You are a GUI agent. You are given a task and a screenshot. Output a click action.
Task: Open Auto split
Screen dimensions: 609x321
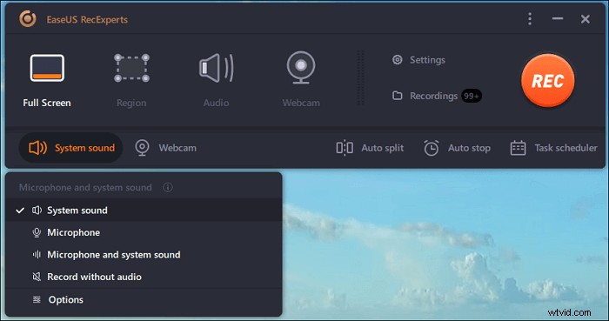pyautogui.click(x=370, y=148)
